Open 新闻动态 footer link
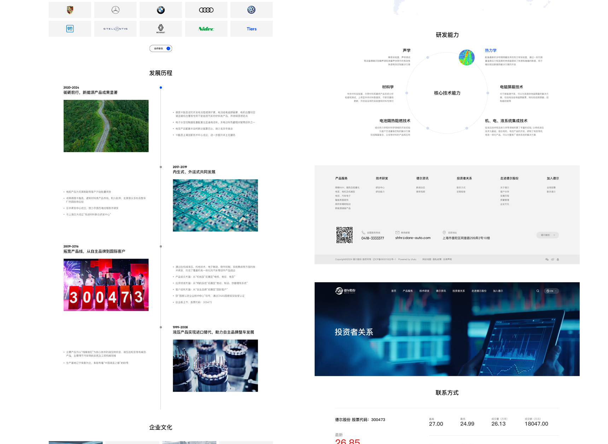 coord(421,188)
